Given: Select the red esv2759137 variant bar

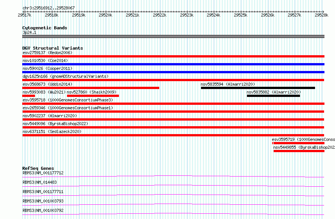Looking at the screenshot, I should [173, 56].
